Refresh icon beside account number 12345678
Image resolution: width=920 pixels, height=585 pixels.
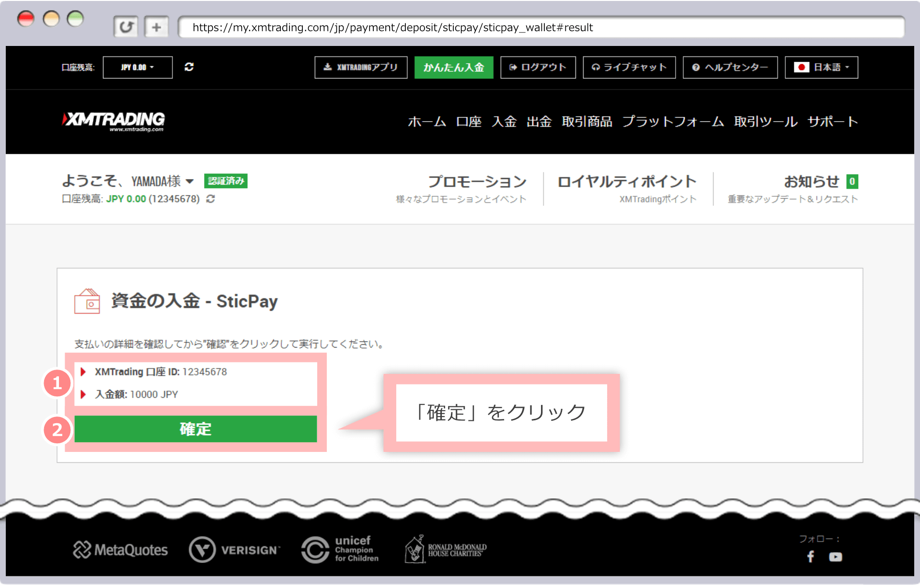point(210,199)
